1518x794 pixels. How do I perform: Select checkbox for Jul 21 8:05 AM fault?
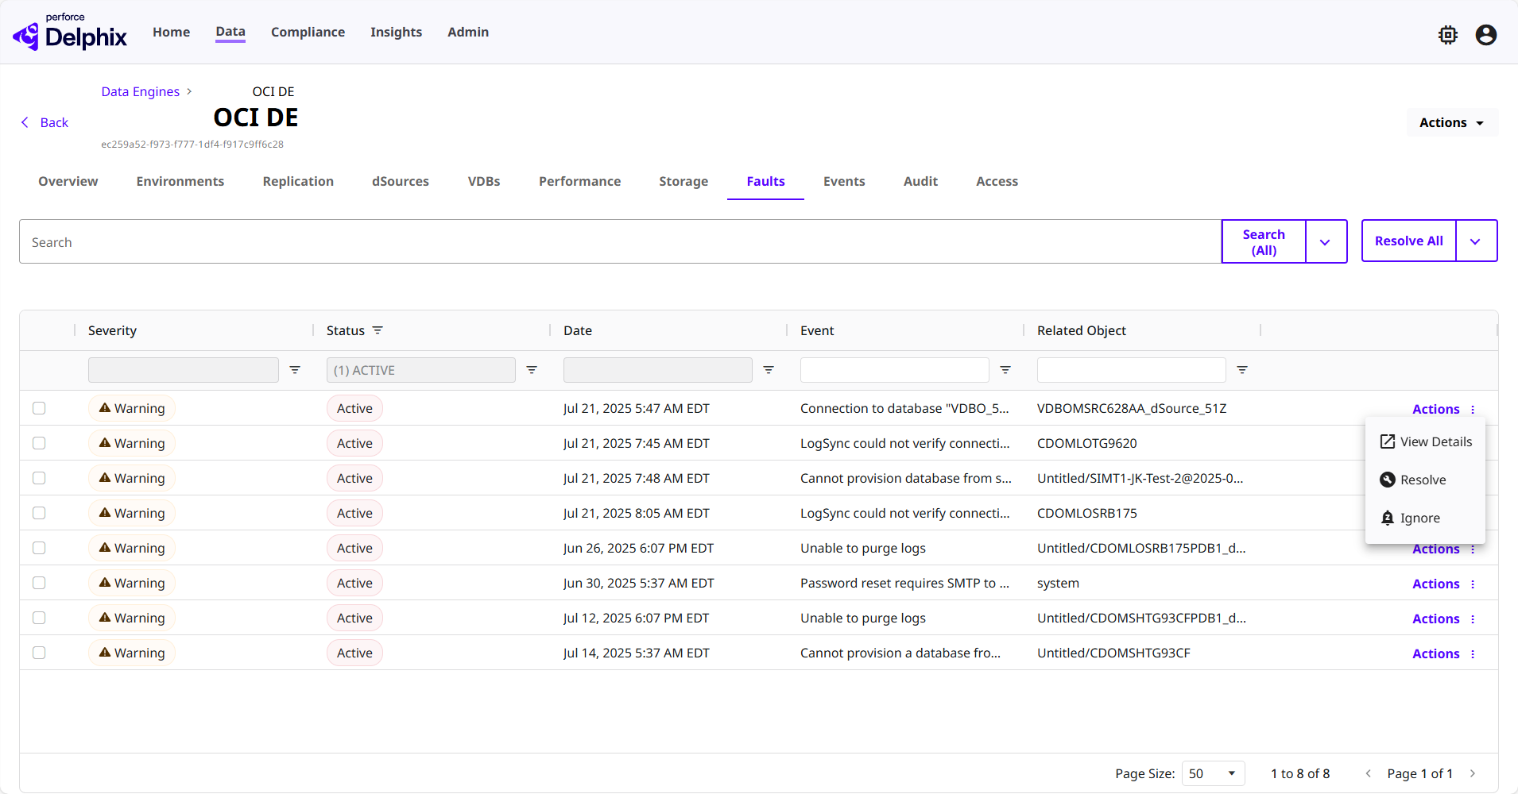(39, 513)
